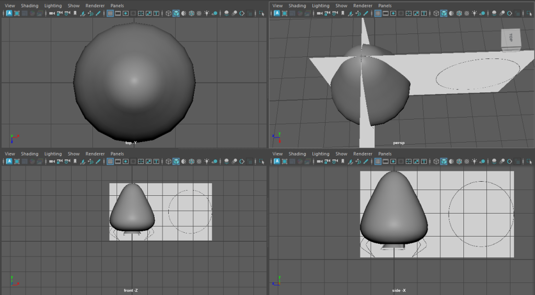The image size is (535, 295).
Task: Open the Shading menu in persp panel
Action: point(297,6)
